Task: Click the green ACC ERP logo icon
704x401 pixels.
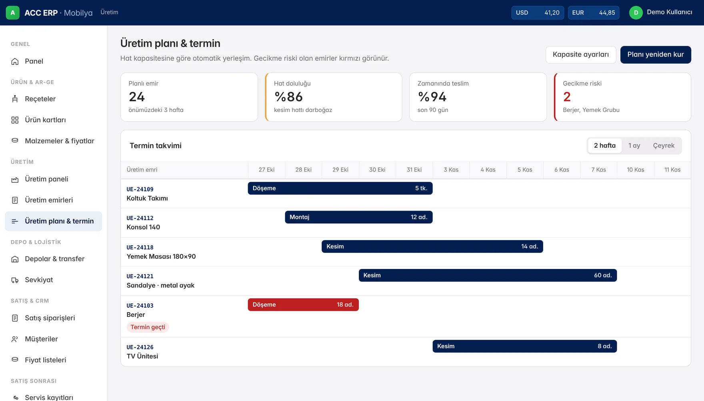Action: (x=13, y=13)
